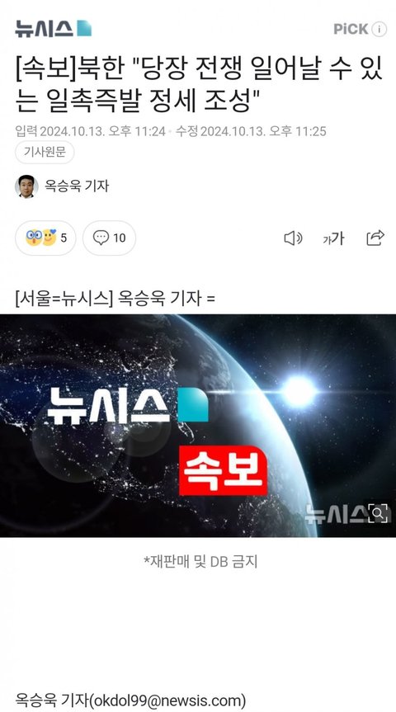Open the 가 font size adjuster

pos(334,238)
